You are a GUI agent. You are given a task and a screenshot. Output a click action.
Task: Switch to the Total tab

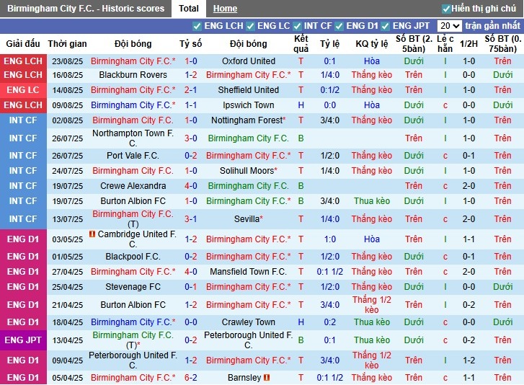(x=188, y=9)
